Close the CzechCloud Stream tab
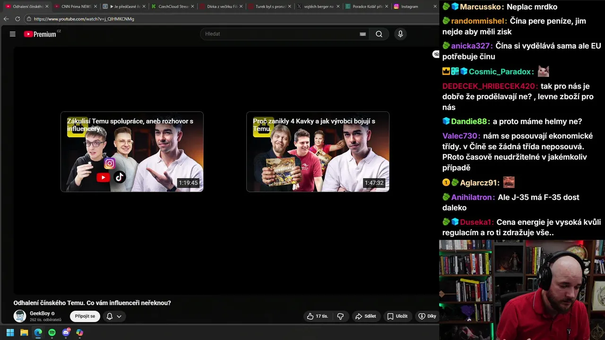This screenshot has width=605, height=340. pos(192,7)
